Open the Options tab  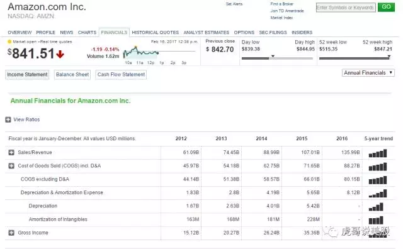click(244, 33)
